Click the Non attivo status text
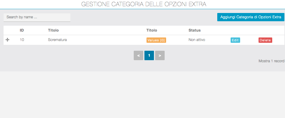The width and height of the screenshot is (285, 118). 197,40
